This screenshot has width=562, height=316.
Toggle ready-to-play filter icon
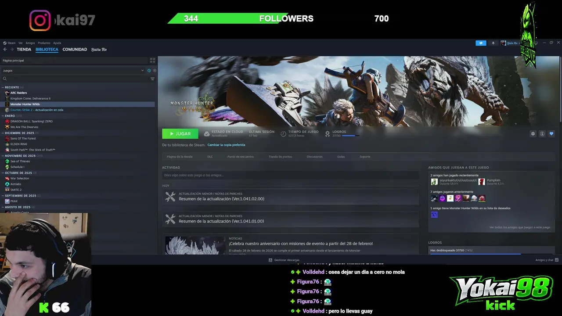(x=155, y=71)
